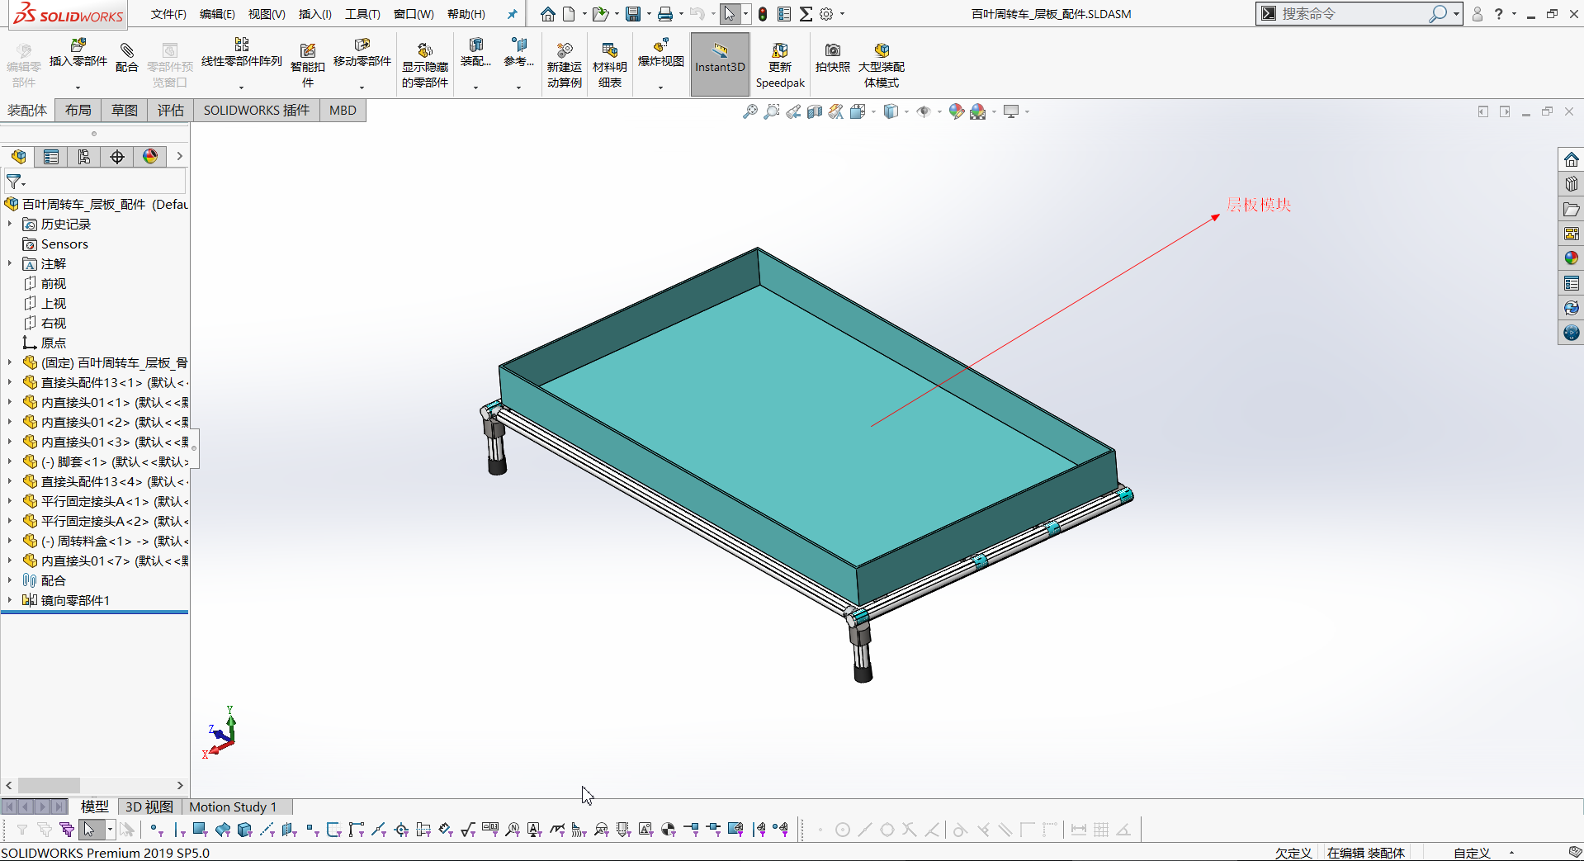The height and width of the screenshot is (861, 1584).
Task: Open the Appearances color ball task pane
Action: [x=1572, y=258]
